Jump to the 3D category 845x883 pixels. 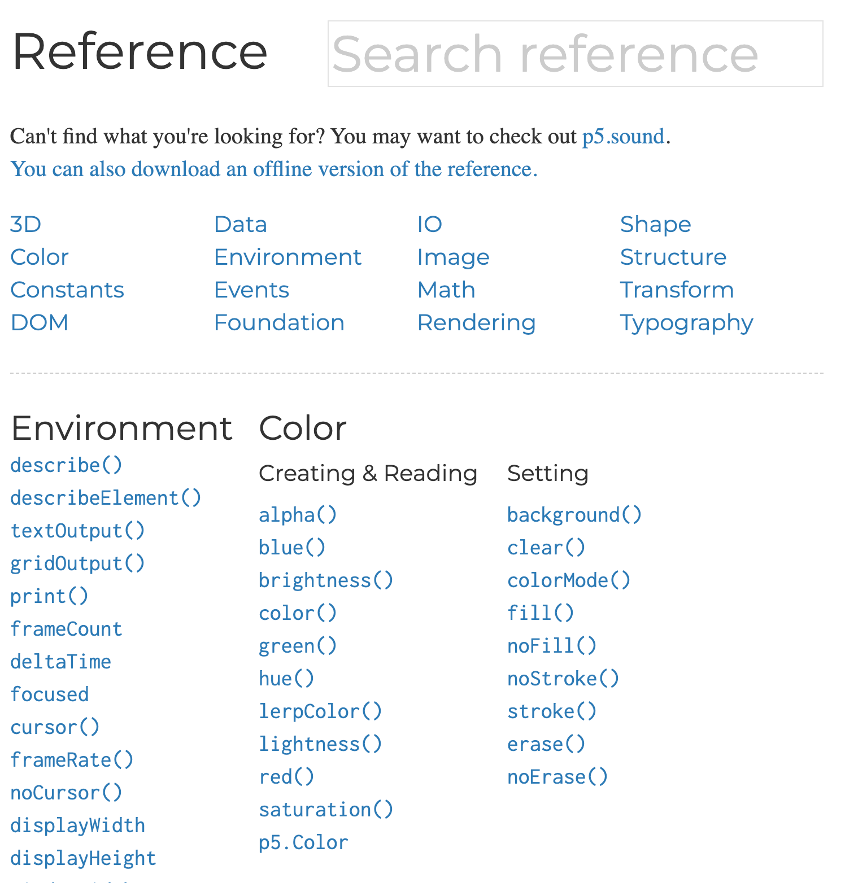(x=26, y=225)
